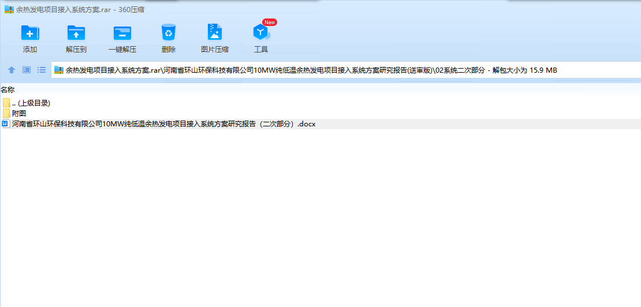This screenshot has width=641, height=307.
Task: Click the 一键解压 label text
Action: (122, 50)
